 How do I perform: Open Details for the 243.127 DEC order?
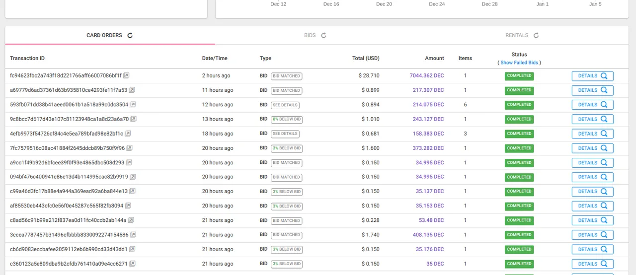tap(592, 119)
